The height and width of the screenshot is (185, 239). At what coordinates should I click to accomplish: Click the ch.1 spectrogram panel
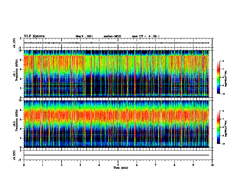[116, 74]
